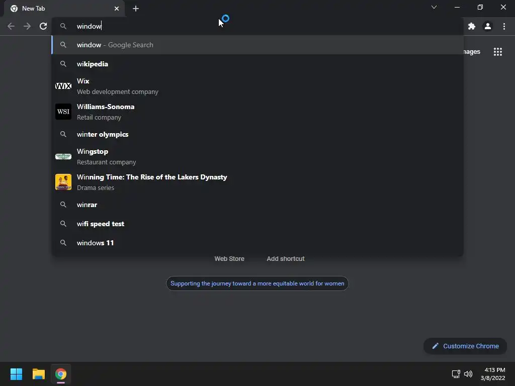
Task: Open a new tab with plus button
Action: [x=136, y=9]
